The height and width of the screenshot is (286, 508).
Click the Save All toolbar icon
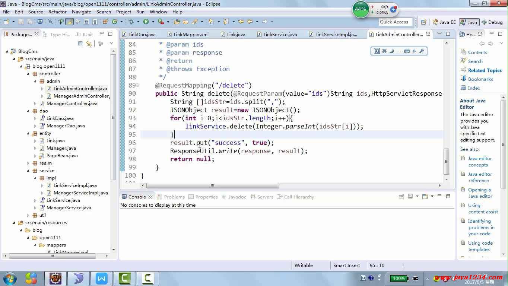pyautogui.click(x=30, y=22)
